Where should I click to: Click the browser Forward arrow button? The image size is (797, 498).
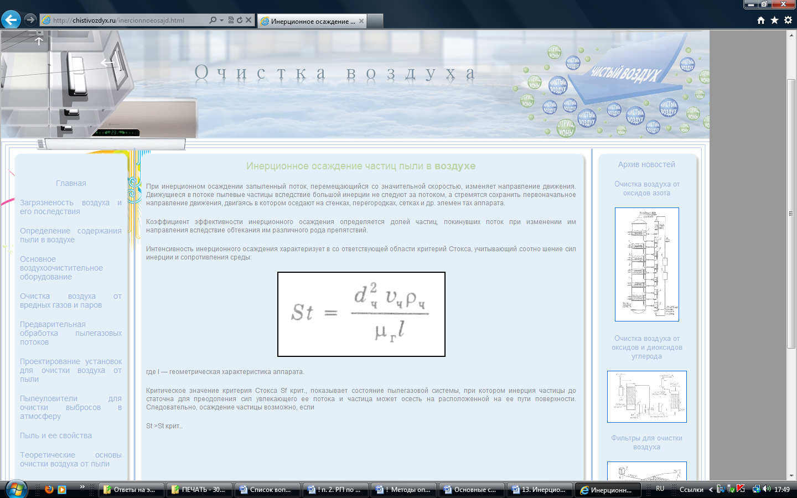click(30, 20)
